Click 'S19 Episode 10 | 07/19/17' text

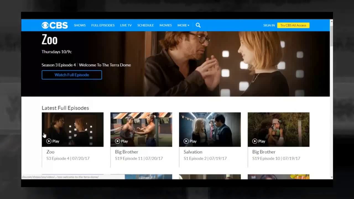coord(276,158)
